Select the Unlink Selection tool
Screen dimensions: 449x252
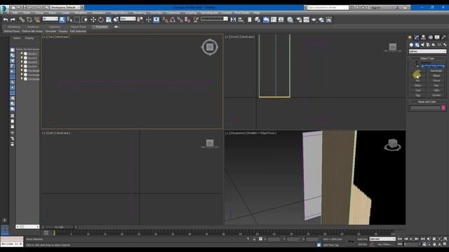tap(29, 20)
